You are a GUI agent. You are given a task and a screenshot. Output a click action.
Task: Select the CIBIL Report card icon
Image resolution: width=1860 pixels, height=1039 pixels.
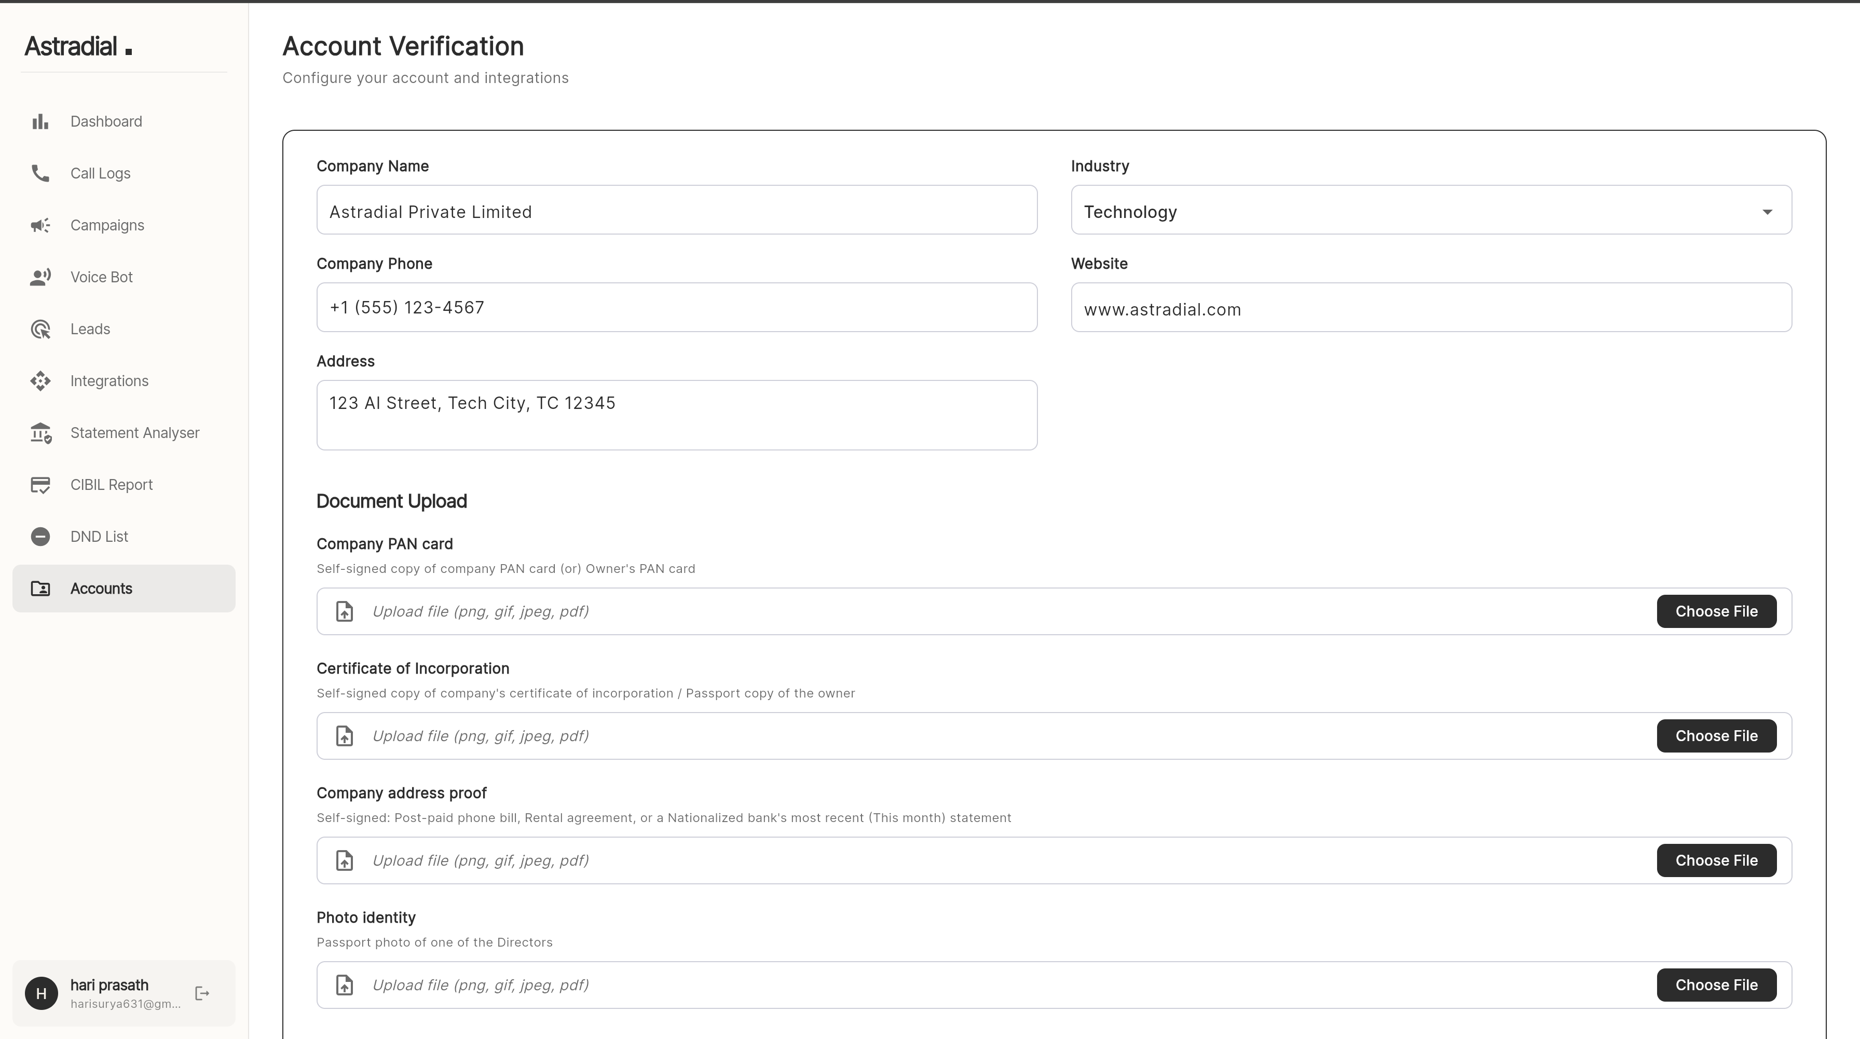pyautogui.click(x=40, y=485)
